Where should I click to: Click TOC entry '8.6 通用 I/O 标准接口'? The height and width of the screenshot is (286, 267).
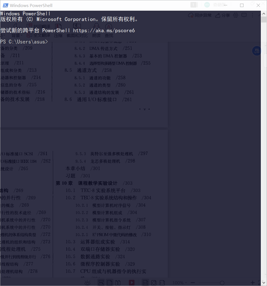(98, 99)
